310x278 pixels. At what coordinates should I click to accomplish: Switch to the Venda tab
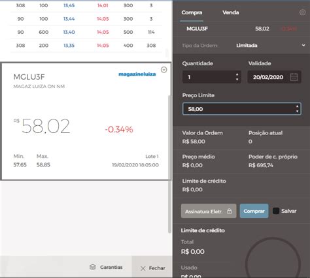coord(231,12)
